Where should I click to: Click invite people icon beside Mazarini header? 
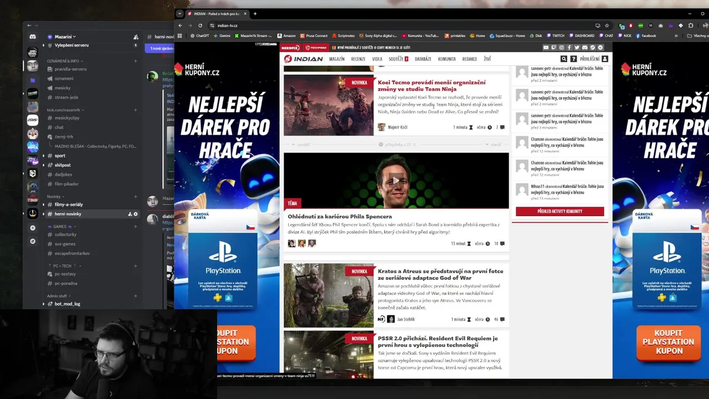[x=136, y=37]
